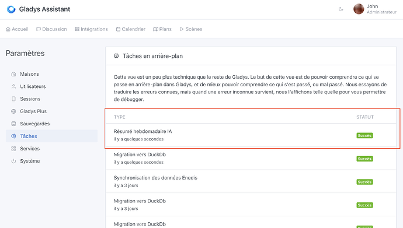Click 'il y a quelques secondes' under Résumé hebdomadaire

point(138,139)
